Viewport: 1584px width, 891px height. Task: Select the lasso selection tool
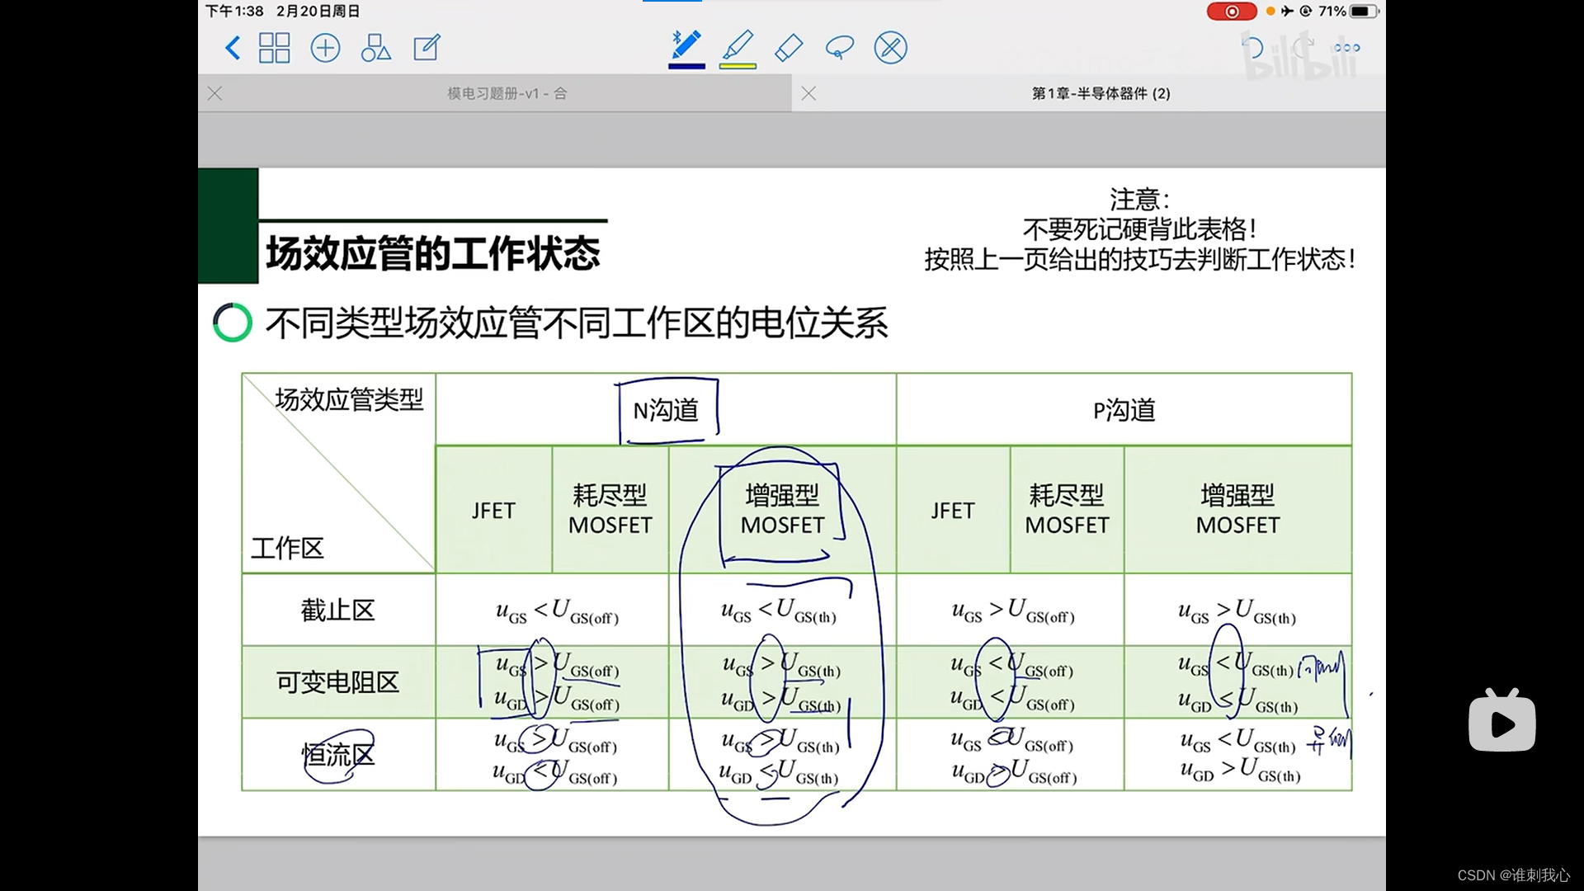(839, 48)
